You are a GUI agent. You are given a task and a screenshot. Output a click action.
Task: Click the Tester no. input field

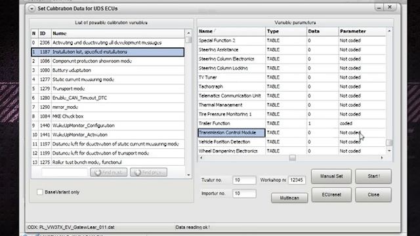(x=244, y=180)
